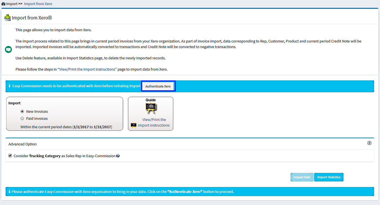
Task: Click the Guide heading text
Action: (x=150, y=100)
